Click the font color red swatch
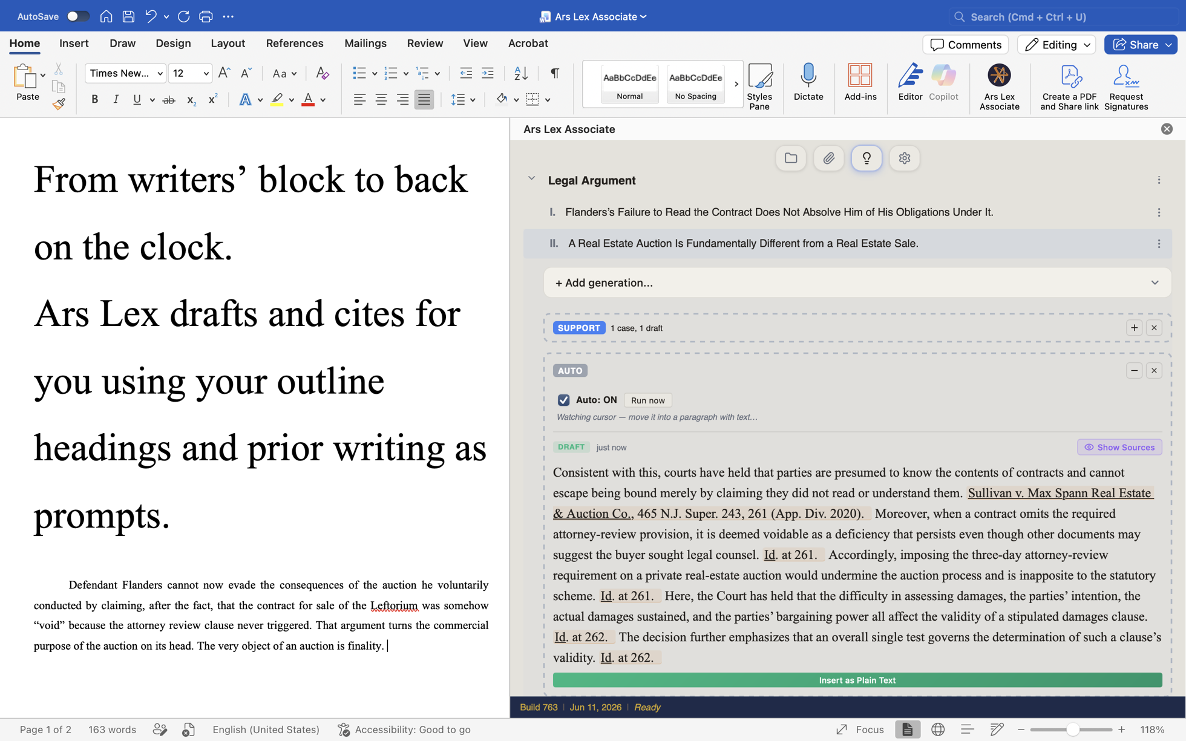This screenshot has height=741, width=1186. (x=308, y=100)
